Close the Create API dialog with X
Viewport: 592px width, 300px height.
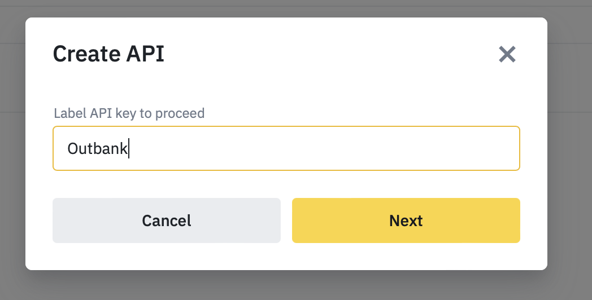coord(507,54)
